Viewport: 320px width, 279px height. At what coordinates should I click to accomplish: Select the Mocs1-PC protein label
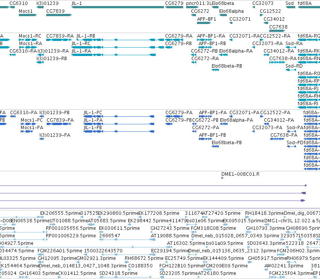tap(32, 120)
